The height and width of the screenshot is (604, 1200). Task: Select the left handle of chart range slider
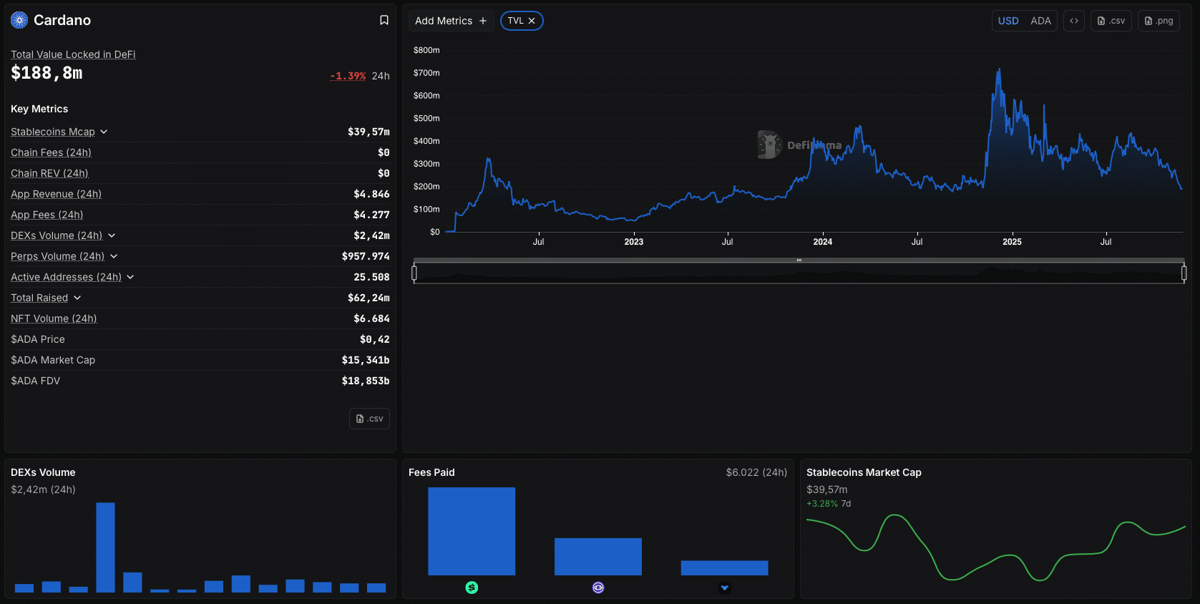coord(414,273)
